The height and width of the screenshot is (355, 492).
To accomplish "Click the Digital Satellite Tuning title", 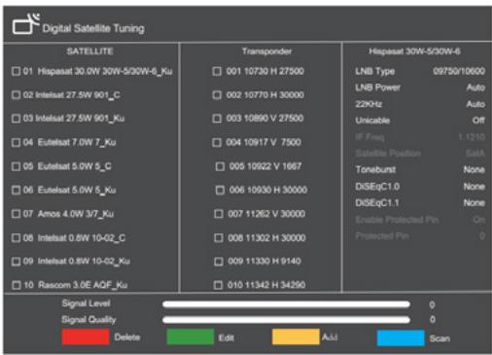I will pyautogui.click(x=93, y=28).
